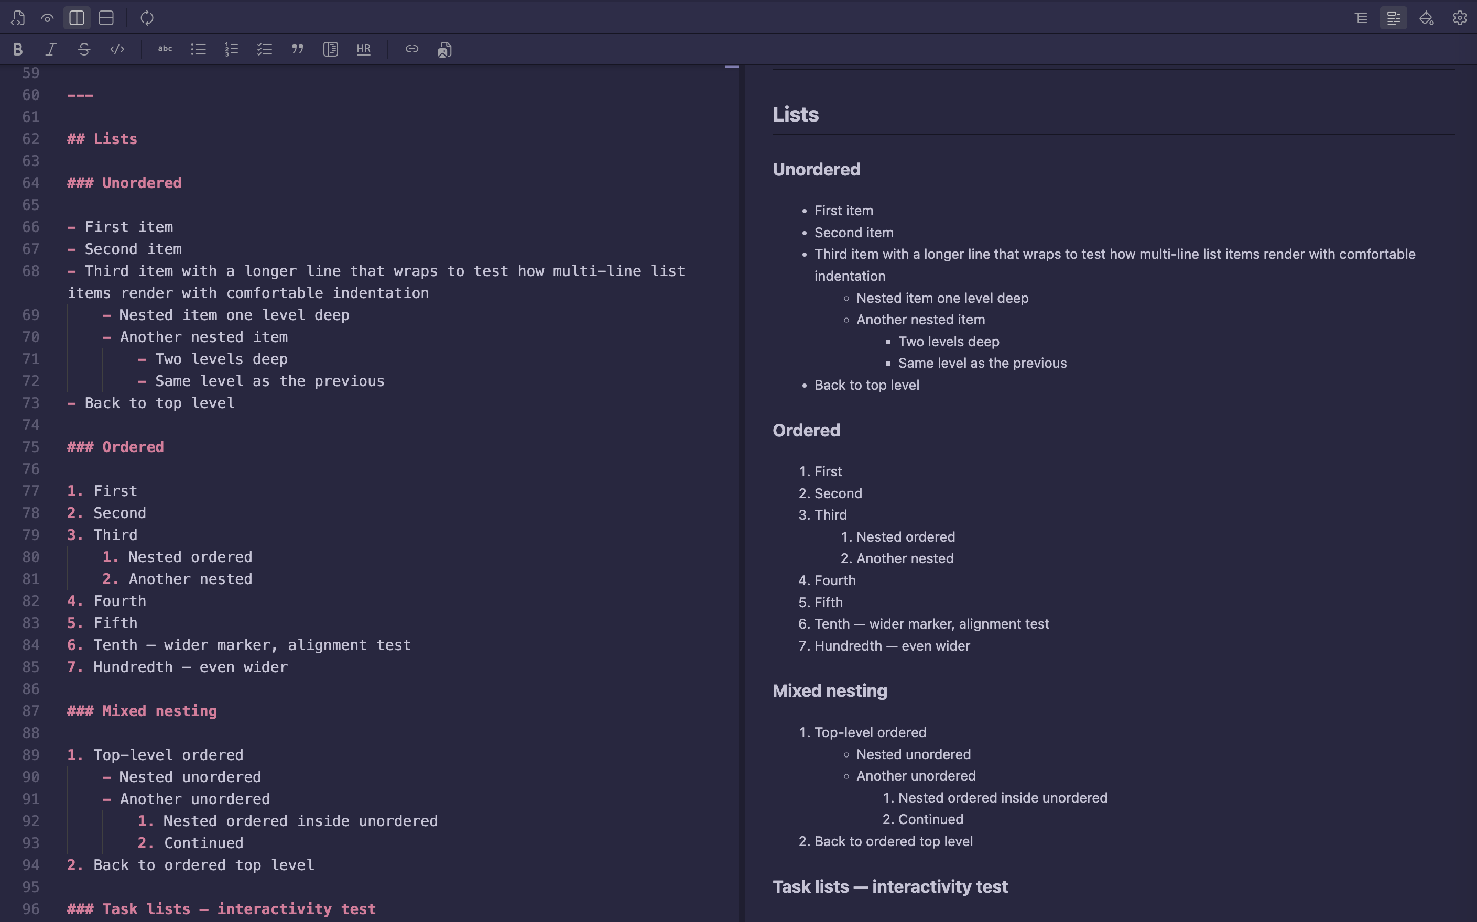Click the '### Unordered' source line

point(124,183)
